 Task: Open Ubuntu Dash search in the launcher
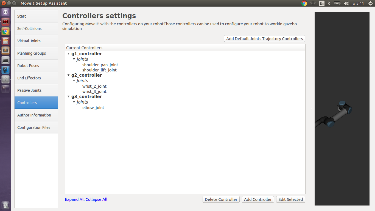tap(5, 12)
